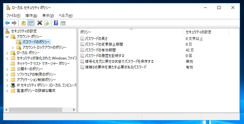Click the 42 日 setting value
The height and width of the screenshot is (124, 244).
(189, 50)
